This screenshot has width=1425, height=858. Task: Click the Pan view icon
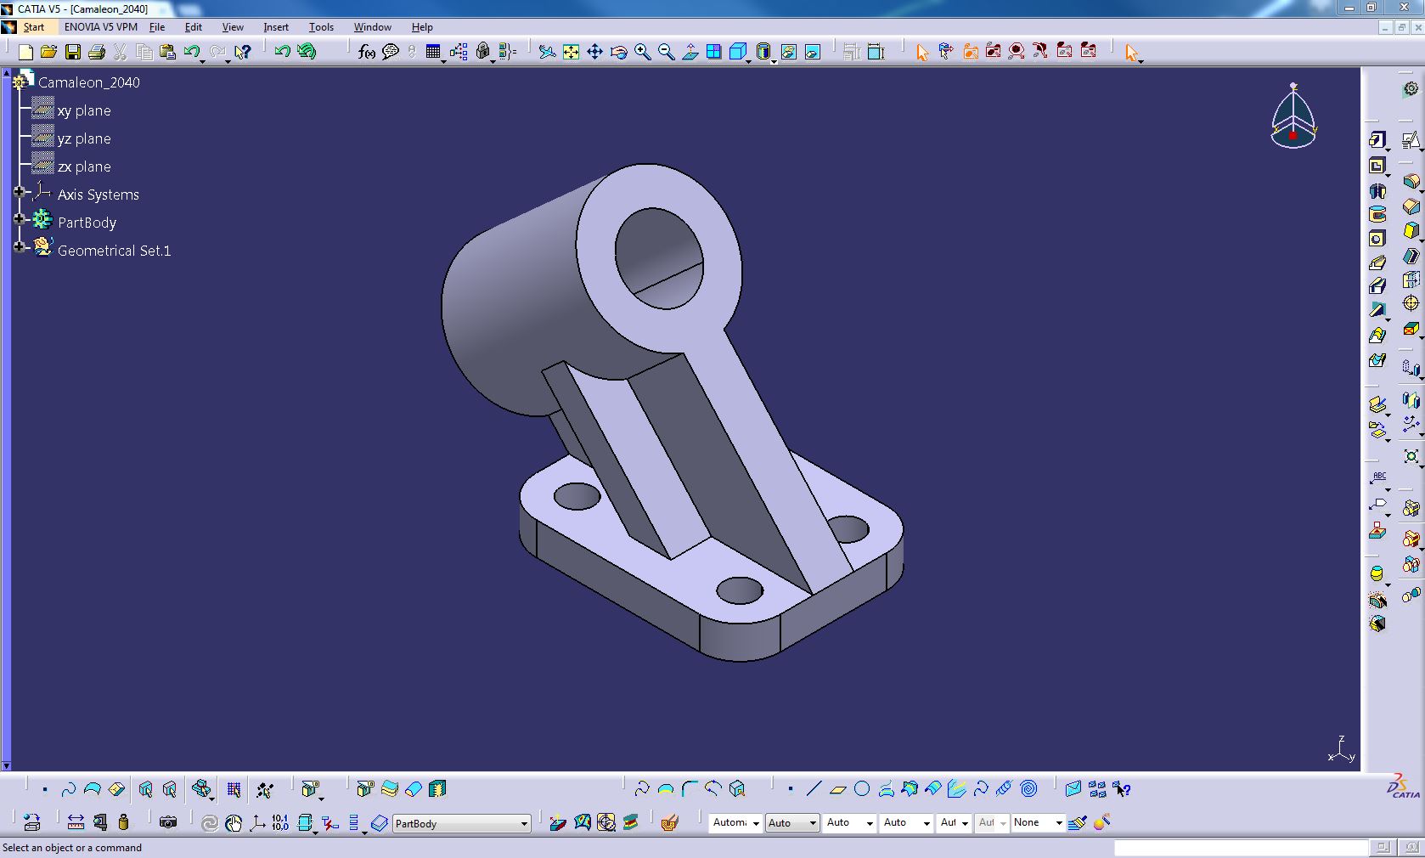tap(594, 52)
